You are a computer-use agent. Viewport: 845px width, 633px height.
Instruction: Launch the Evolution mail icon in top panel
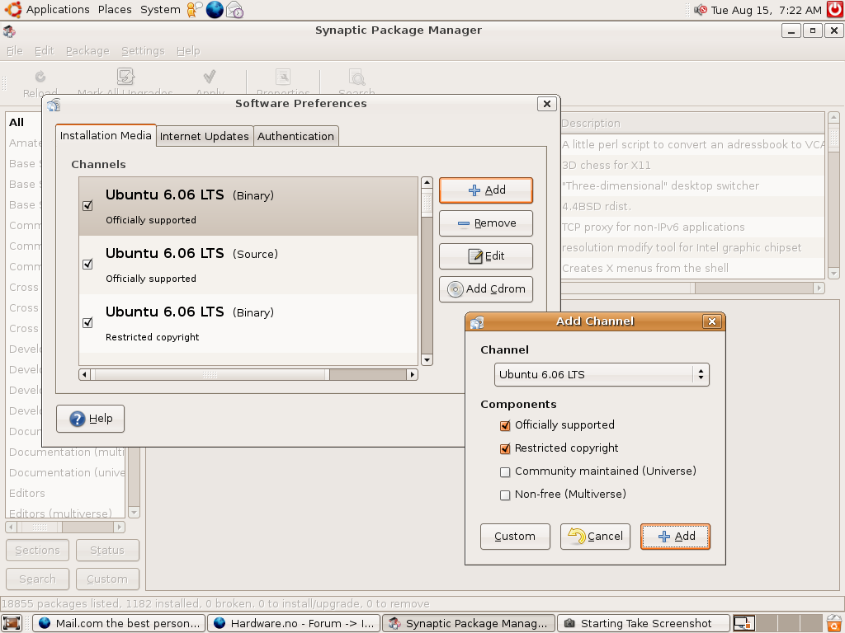tap(235, 10)
